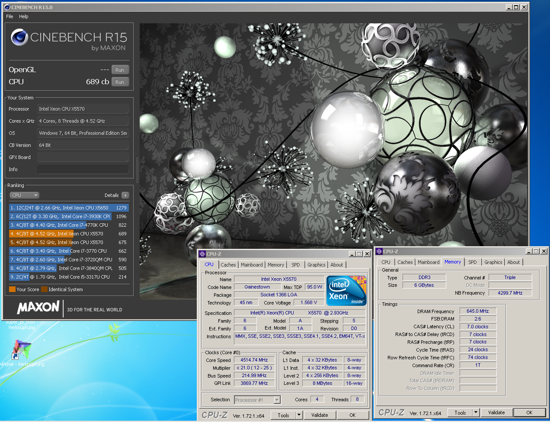Screen dimensions: 550x422
Task: Click the Cores x GHz field
Action: click(x=83, y=121)
